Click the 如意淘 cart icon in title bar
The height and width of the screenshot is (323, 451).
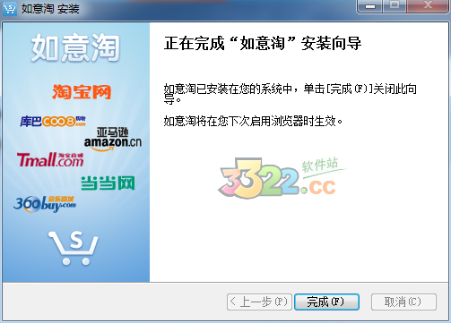[x=10, y=9]
